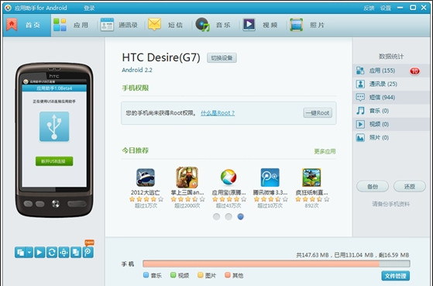Click the 超过43万次 download count

(229, 205)
